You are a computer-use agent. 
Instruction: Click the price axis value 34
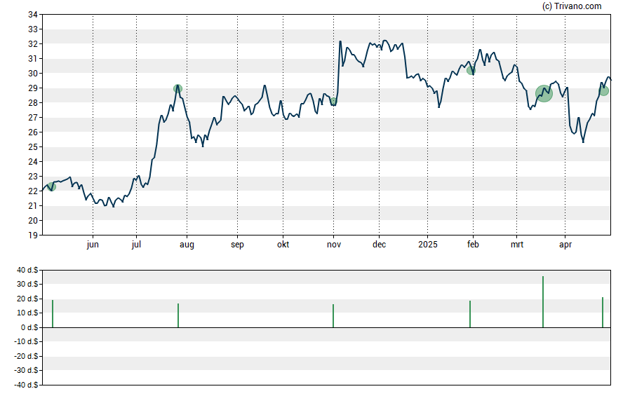coord(33,15)
